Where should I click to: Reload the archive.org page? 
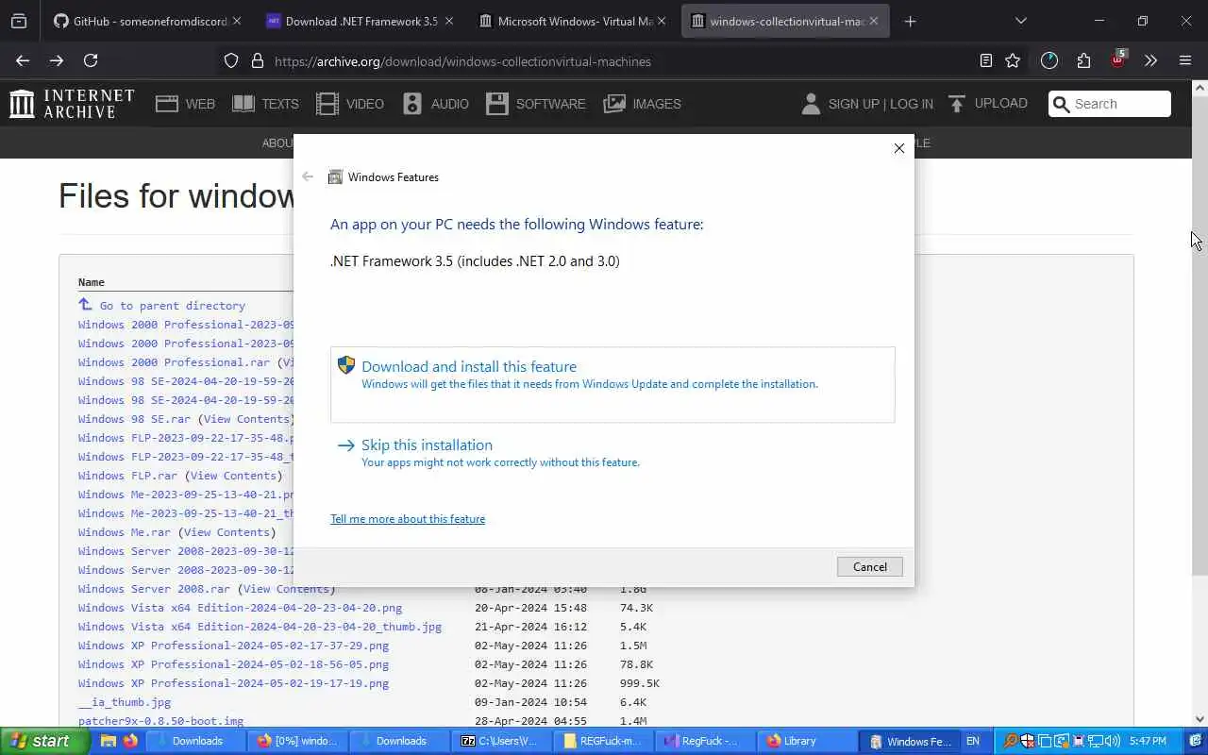[91, 60]
